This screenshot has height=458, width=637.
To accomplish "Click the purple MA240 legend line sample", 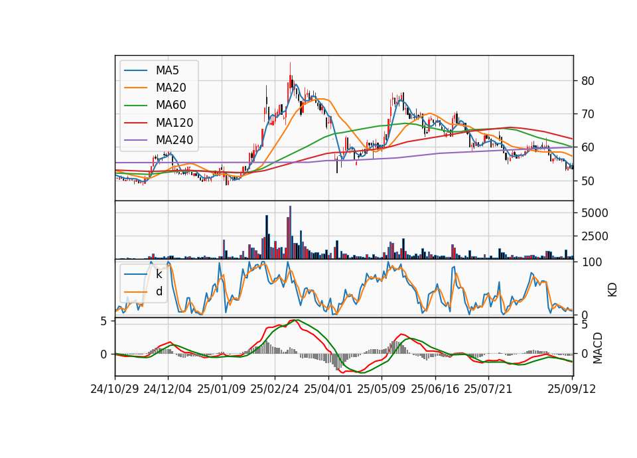I will (x=135, y=140).
